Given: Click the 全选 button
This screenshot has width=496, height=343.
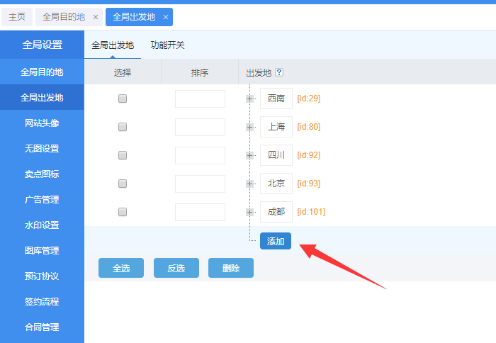Looking at the screenshot, I should [x=120, y=268].
